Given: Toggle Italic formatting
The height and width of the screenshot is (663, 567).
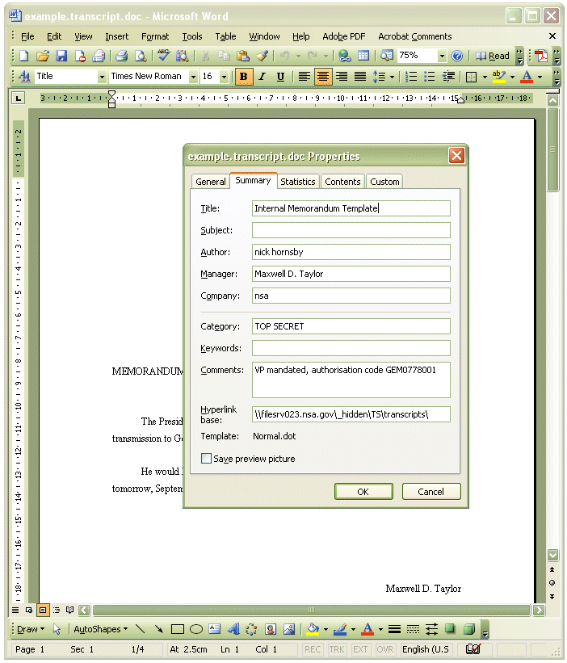Looking at the screenshot, I should coord(262,77).
